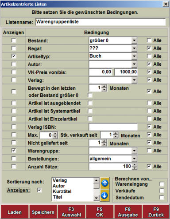The height and width of the screenshot is (219, 170).
Task: Check the 'oder Bestand größer 0' checkbox
Action: 90,95
